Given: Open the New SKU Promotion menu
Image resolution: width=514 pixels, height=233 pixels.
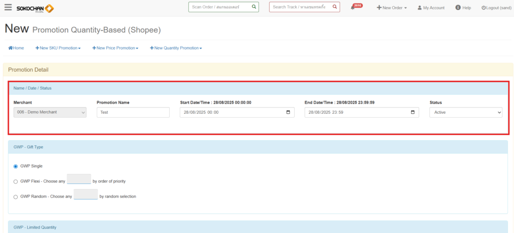Looking at the screenshot, I should point(58,48).
